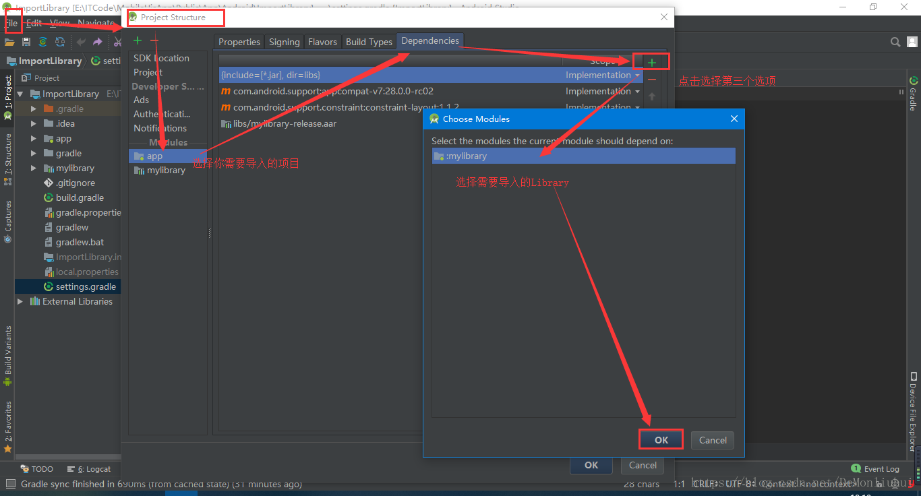The height and width of the screenshot is (496, 921).
Task: Open the View menu
Action: 59,23
